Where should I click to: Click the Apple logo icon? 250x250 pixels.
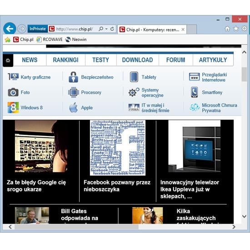pyautogui.click(x=73, y=107)
